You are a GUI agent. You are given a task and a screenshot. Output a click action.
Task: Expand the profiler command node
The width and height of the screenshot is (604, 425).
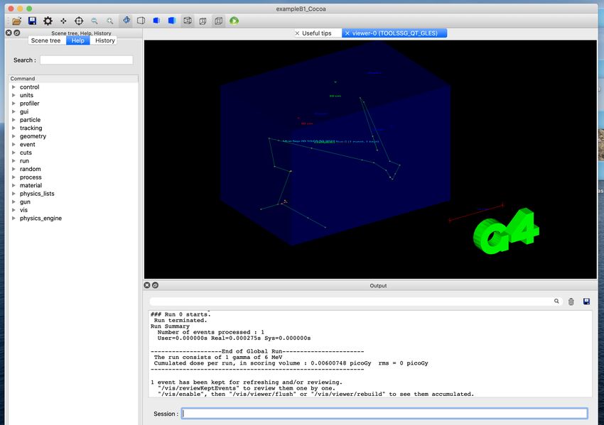14,104
